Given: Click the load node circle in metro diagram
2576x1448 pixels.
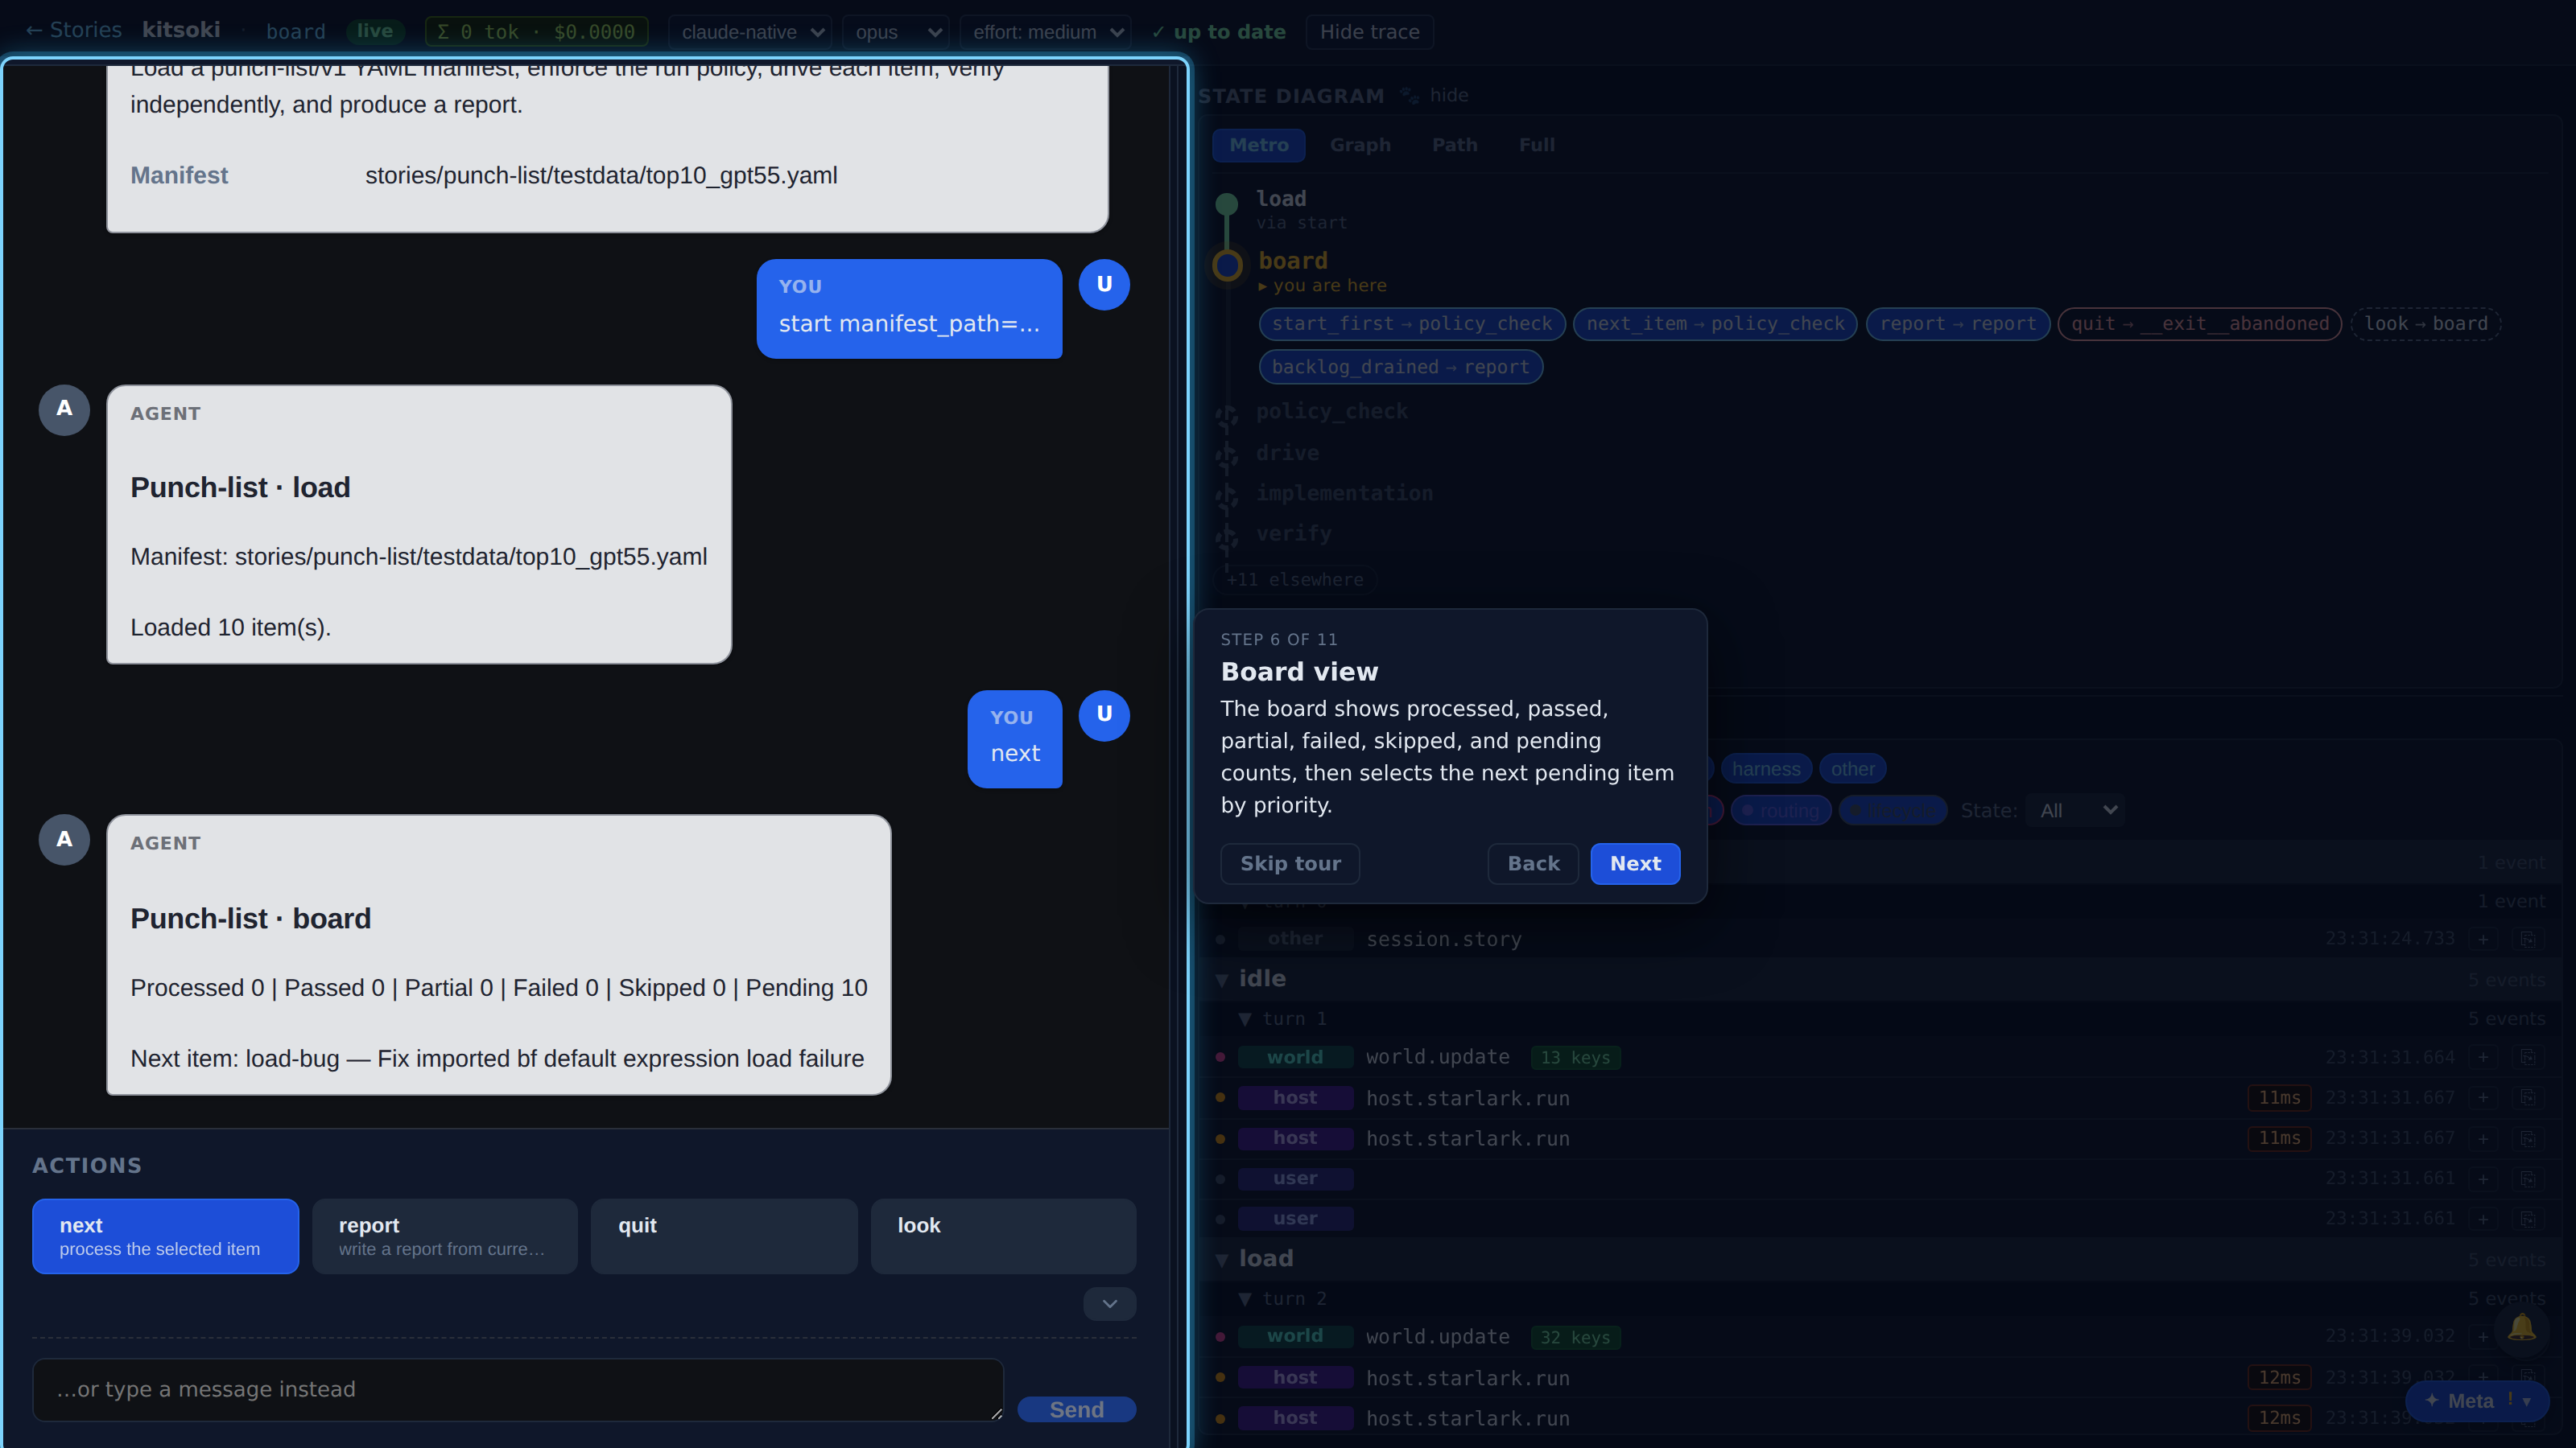Looking at the screenshot, I should [x=1227, y=205].
